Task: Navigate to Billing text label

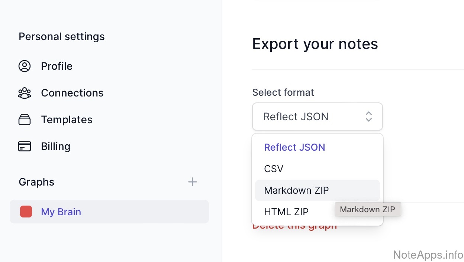Action: (x=55, y=146)
